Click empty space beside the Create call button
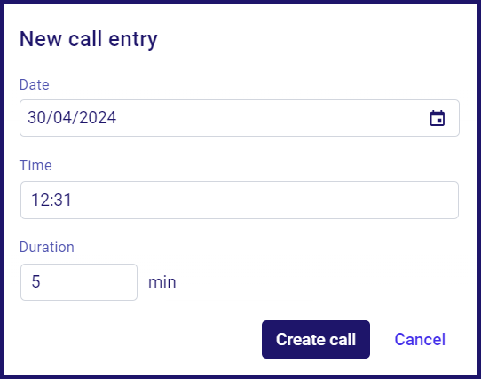 point(138,339)
